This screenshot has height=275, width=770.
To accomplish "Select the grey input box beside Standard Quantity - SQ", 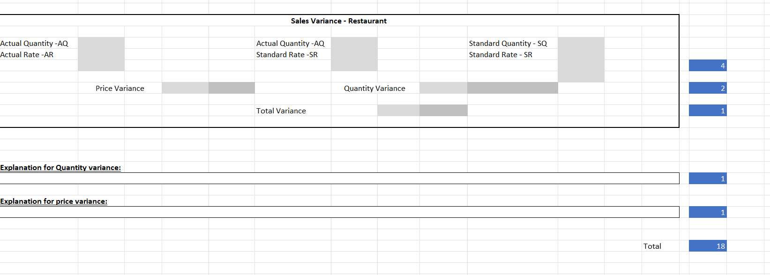I will [x=581, y=60].
